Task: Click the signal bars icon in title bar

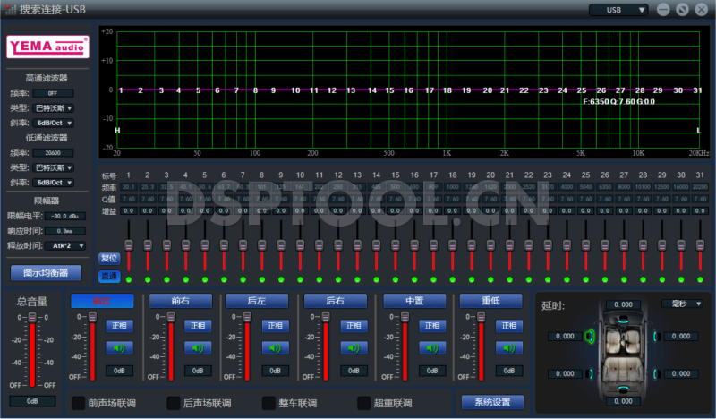Action: [10, 9]
